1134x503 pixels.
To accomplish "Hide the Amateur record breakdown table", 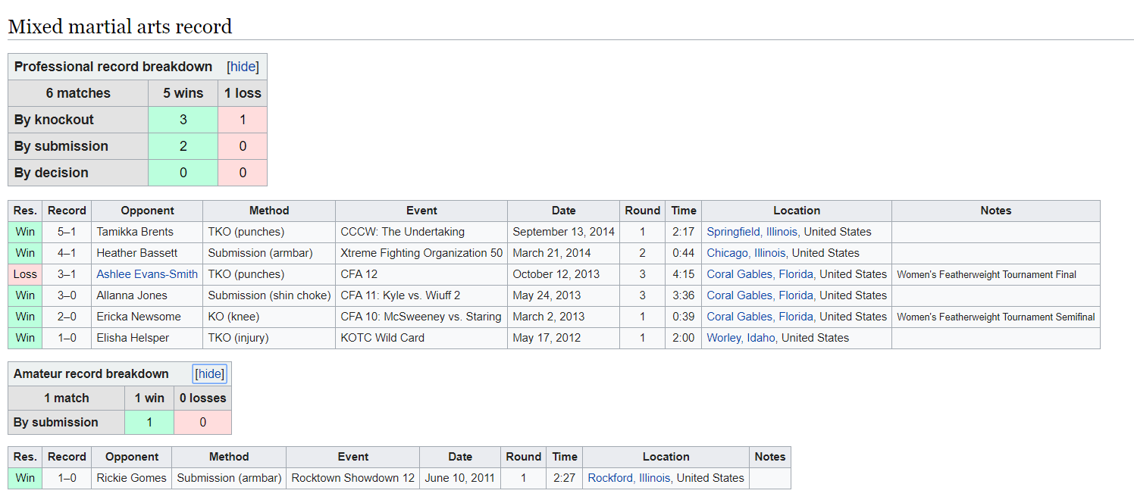I will (210, 373).
